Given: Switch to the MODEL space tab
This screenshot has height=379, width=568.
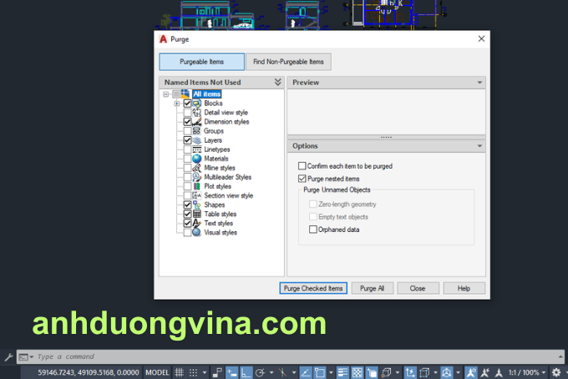Looking at the screenshot, I should (157, 372).
